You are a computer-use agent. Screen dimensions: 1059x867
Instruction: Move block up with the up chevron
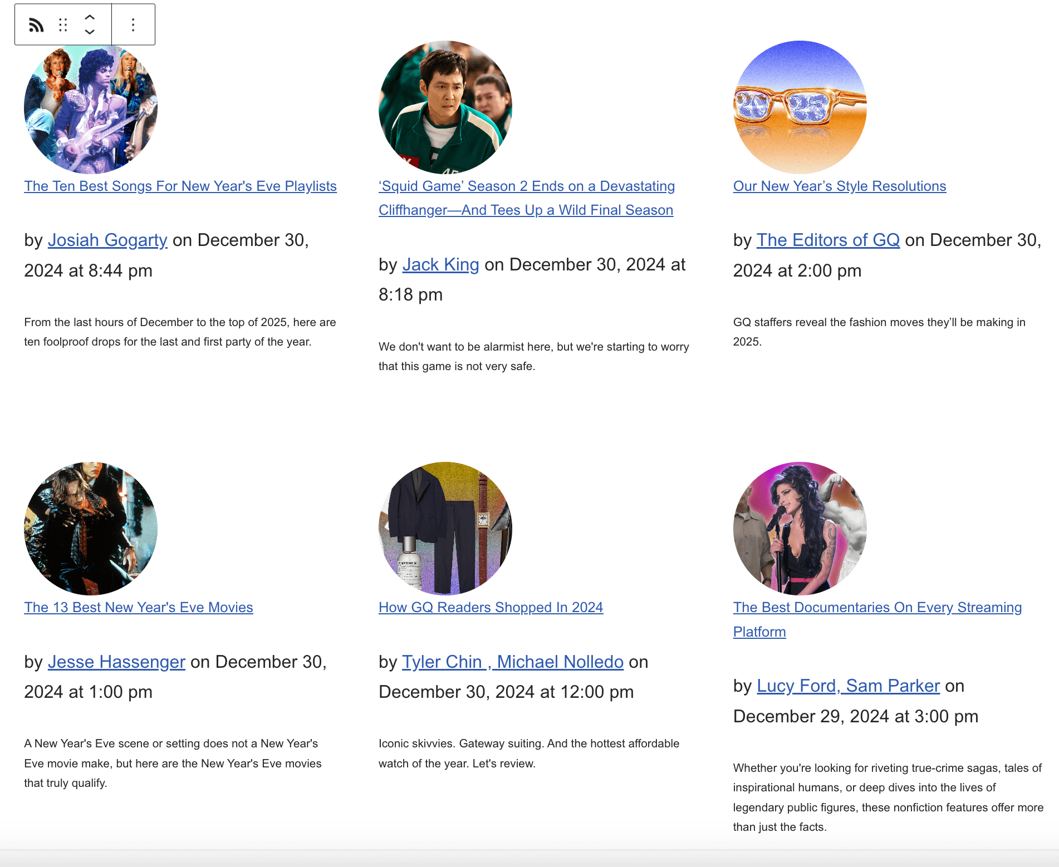click(90, 17)
